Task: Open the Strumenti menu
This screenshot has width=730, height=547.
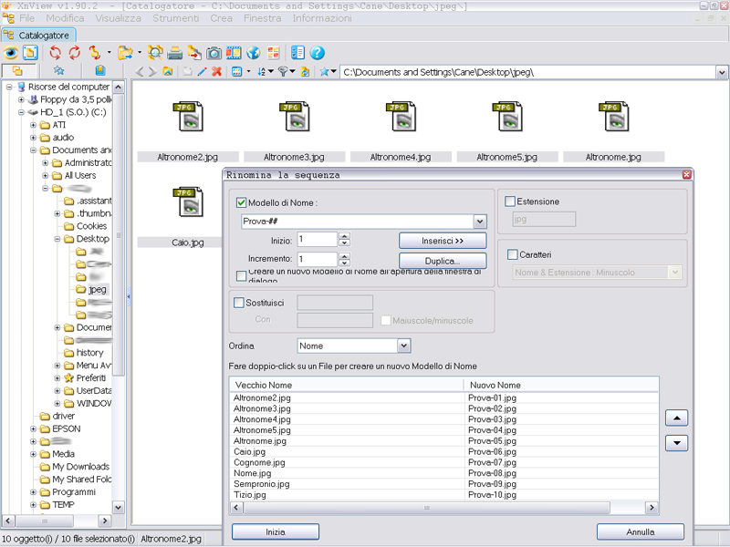Action: point(175,18)
